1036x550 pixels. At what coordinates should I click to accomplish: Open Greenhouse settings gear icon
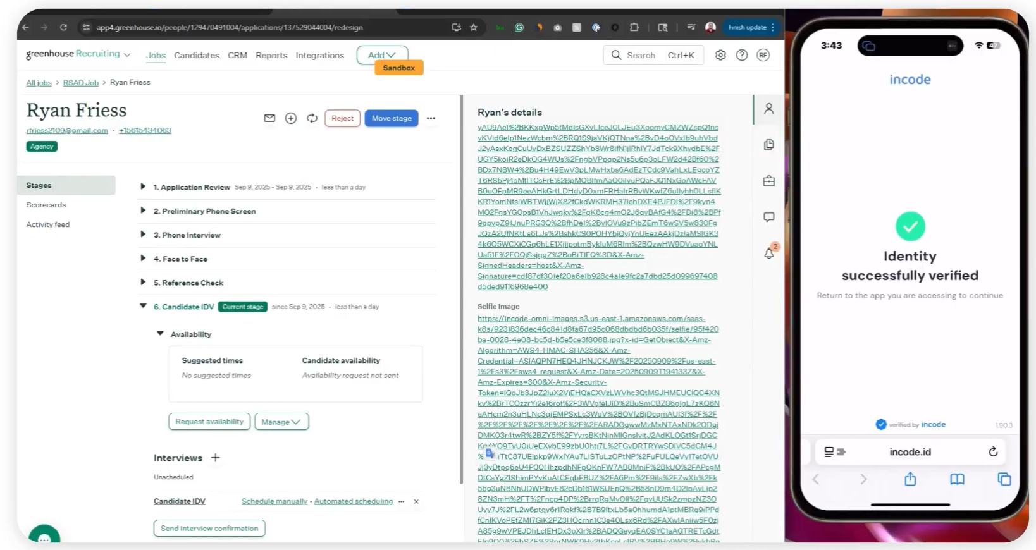(x=720, y=55)
